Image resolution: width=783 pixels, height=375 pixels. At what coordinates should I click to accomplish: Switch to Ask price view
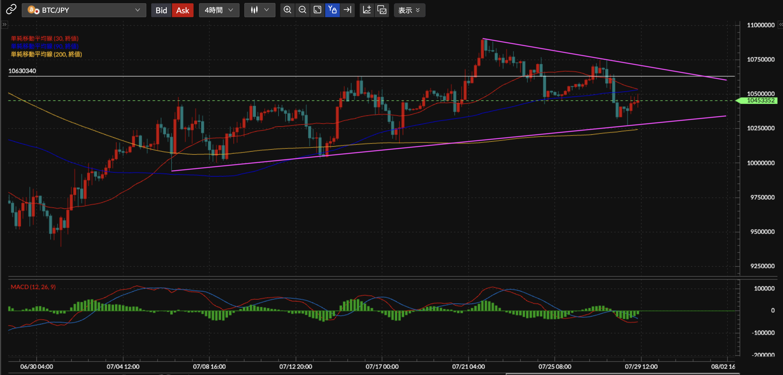coord(183,10)
